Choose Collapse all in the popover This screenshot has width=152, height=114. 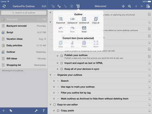pyautogui.click(x=72, y=20)
